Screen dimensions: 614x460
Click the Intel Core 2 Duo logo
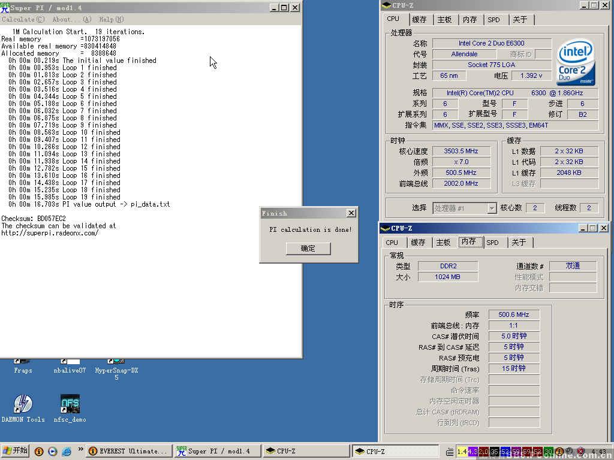pos(575,62)
